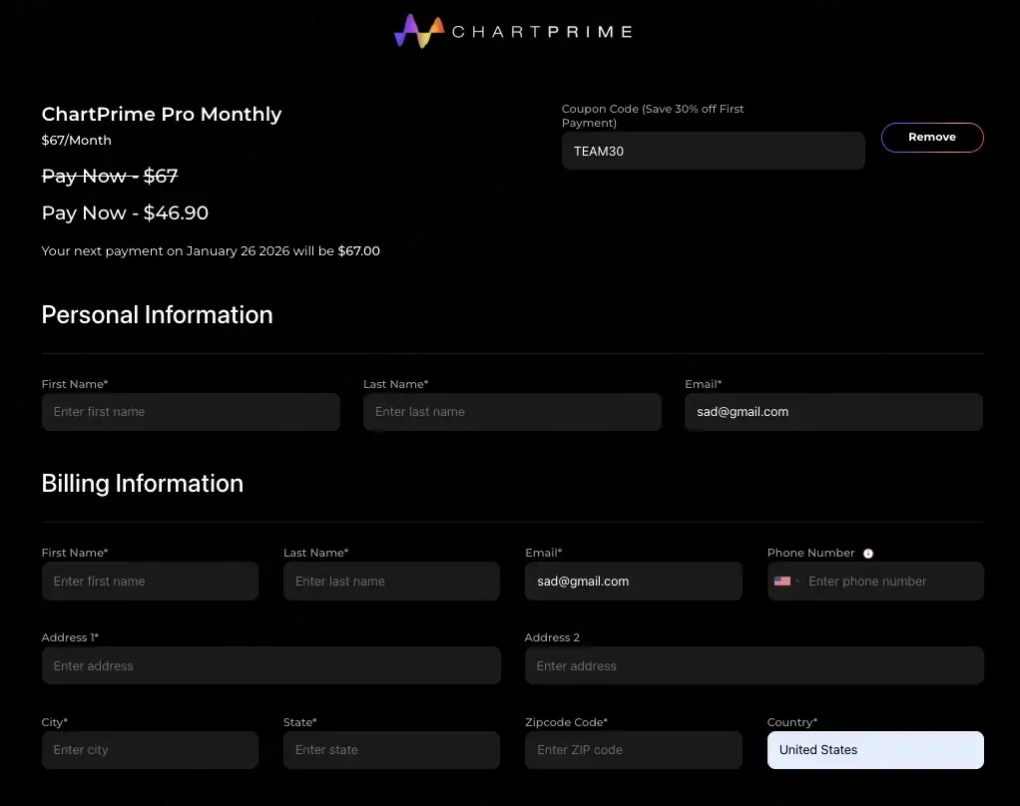Image resolution: width=1020 pixels, height=806 pixels.
Task: Click the phone number info icon
Action: click(867, 554)
